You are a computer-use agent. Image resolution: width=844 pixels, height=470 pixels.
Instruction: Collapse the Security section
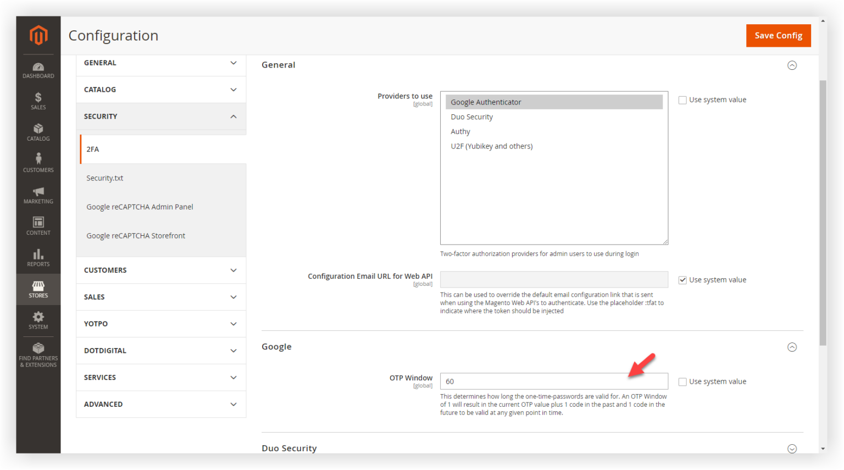(160, 116)
